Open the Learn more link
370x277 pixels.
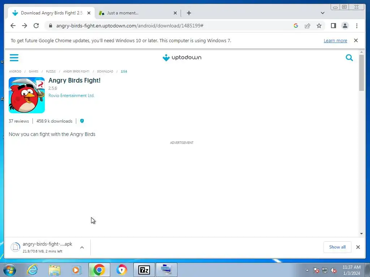[x=335, y=40]
